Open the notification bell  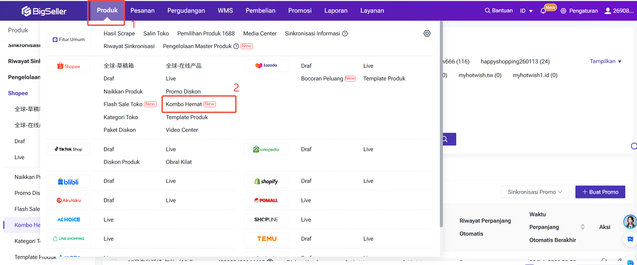[x=543, y=11]
